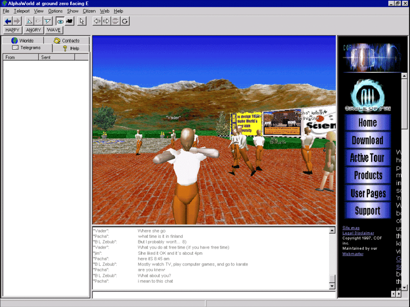Switch to the Telegrams tab

click(x=27, y=48)
